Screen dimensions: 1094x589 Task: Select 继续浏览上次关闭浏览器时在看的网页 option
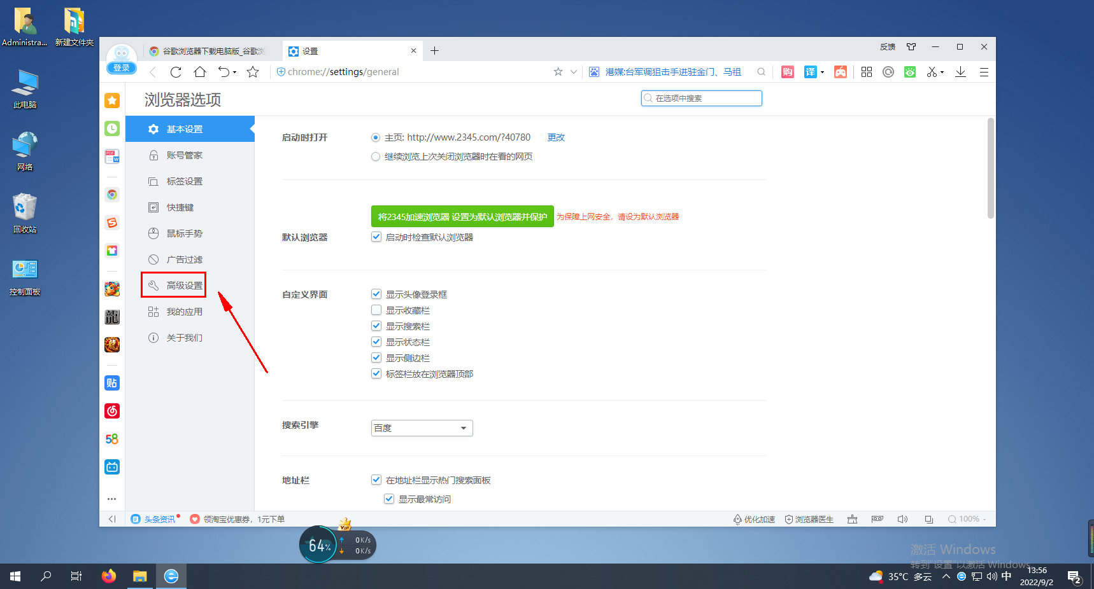376,156
